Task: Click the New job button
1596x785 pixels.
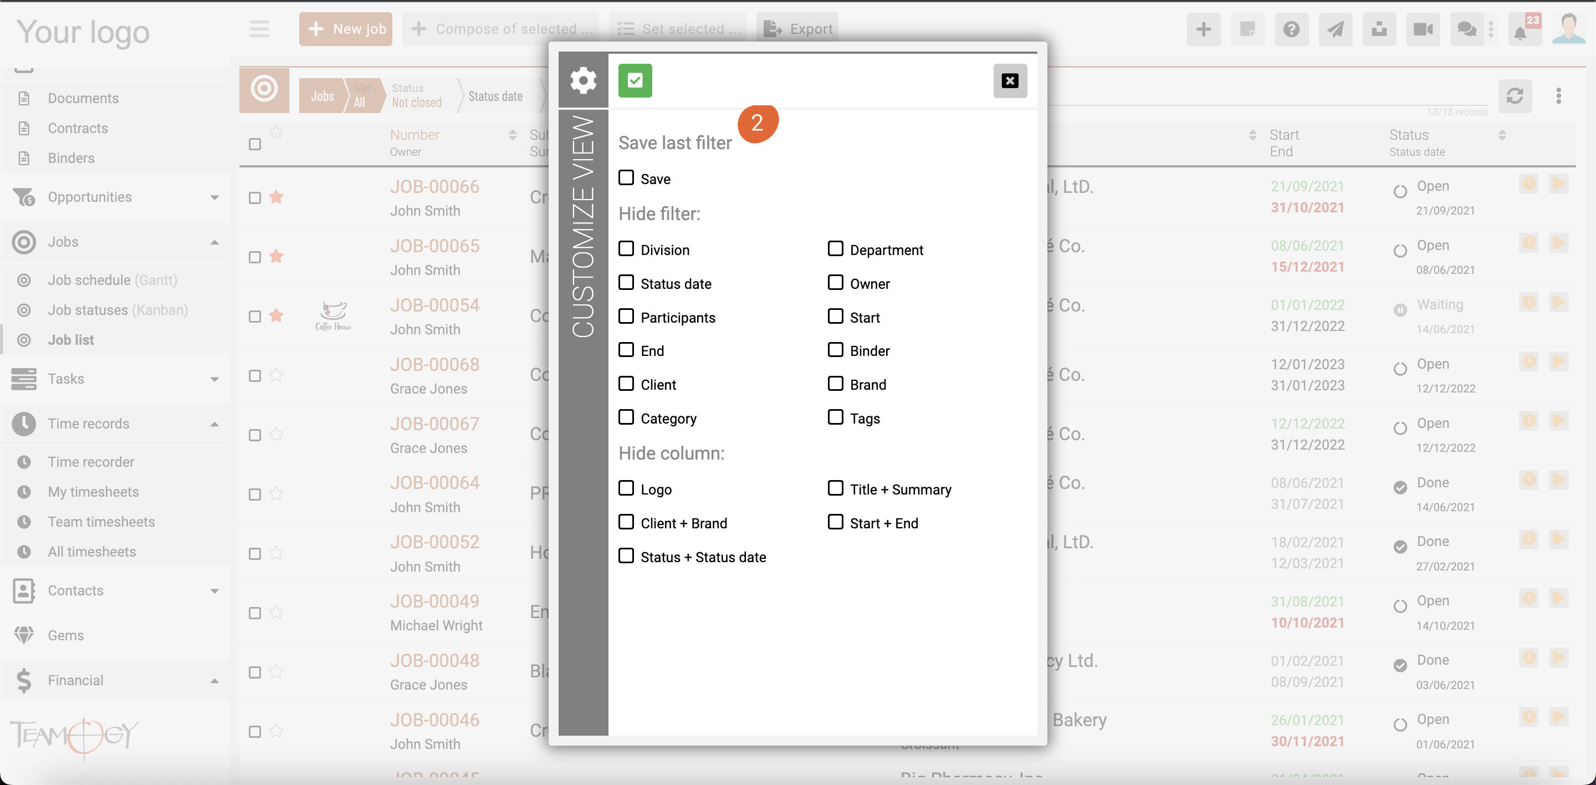Action: pyautogui.click(x=346, y=29)
